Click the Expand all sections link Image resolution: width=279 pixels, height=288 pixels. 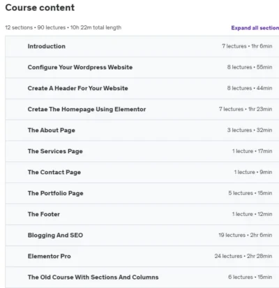255,28
